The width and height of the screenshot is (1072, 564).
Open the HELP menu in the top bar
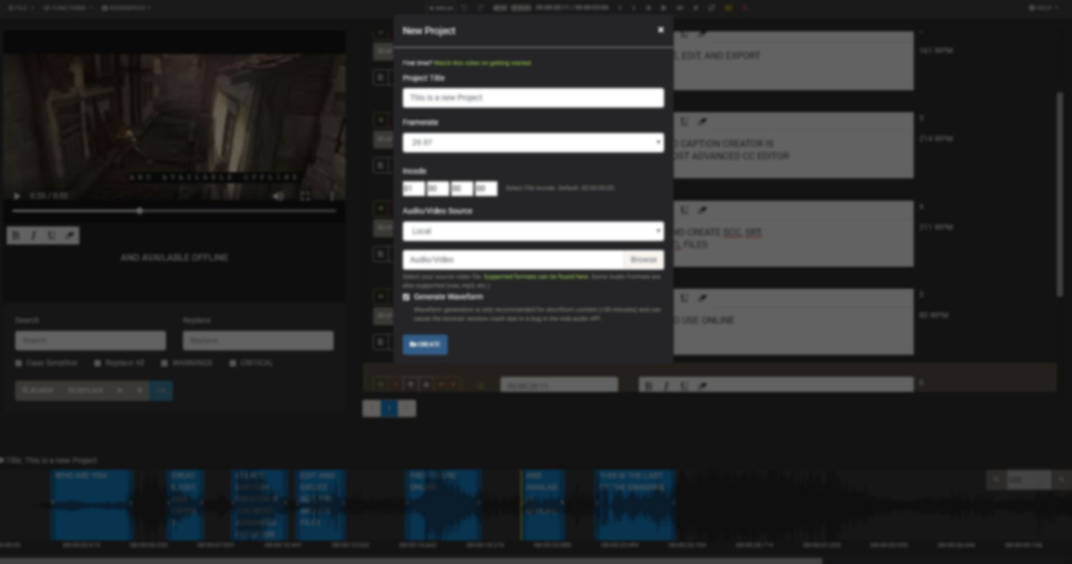1043,8
